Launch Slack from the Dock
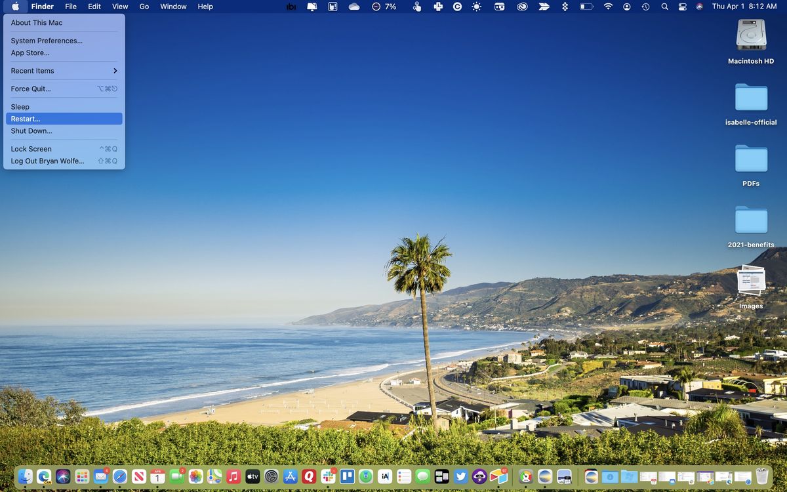787x492 pixels. (x=328, y=476)
